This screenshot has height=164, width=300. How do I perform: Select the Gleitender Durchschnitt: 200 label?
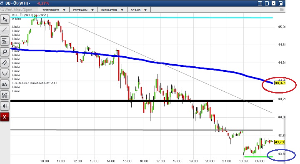coord(35,83)
